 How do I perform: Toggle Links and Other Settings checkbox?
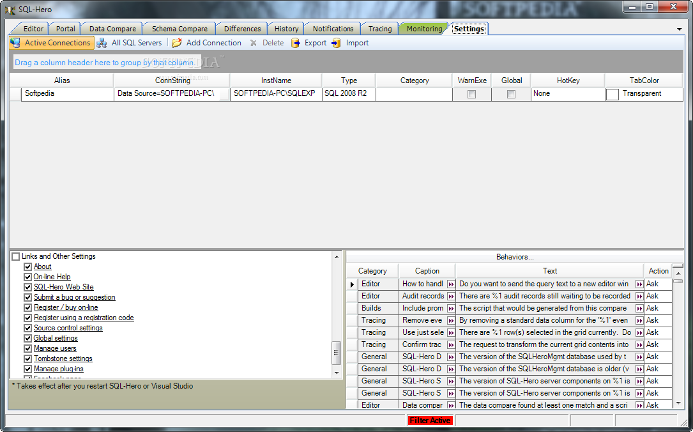click(x=16, y=256)
